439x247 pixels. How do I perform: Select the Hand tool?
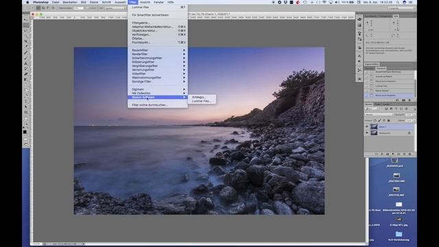click(26, 118)
